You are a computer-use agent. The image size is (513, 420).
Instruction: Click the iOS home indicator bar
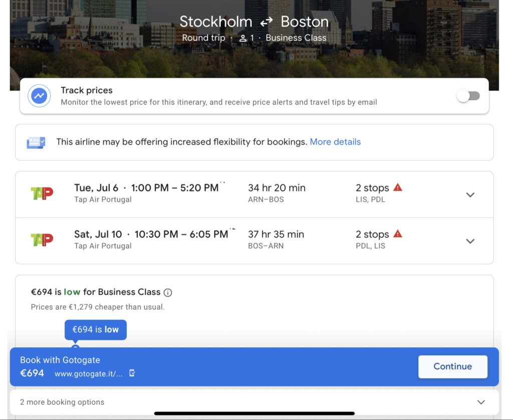(254, 413)
